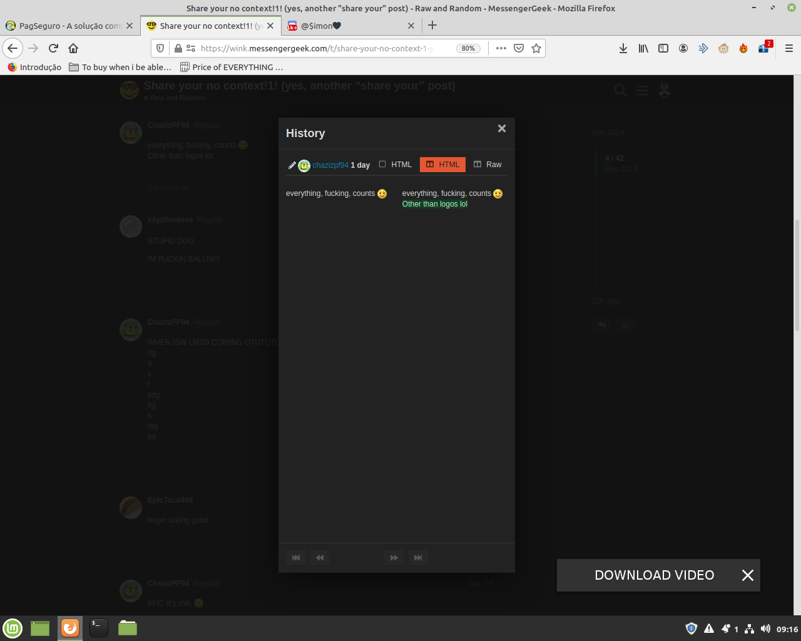The image size is (801, 641).
Task: Open the Firefox downloads arrow icon
Action: (x=623, y=48)
